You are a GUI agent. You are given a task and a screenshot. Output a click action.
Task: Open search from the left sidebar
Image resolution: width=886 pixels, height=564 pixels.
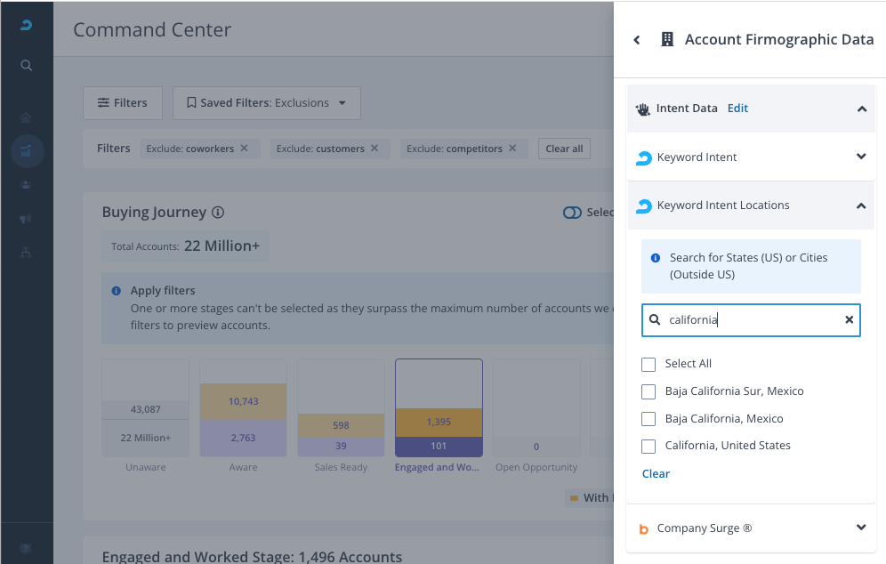click(x=27, y=65)
